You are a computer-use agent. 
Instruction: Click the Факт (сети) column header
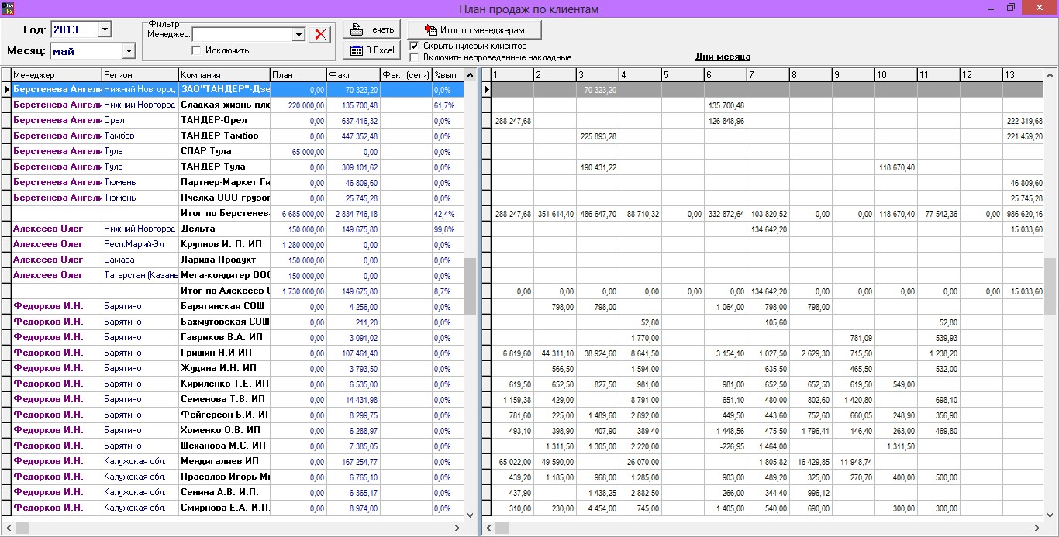click(x=405, y=75)
